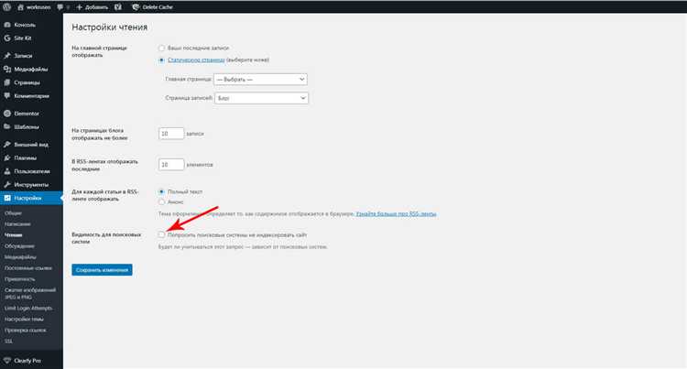Click the Шаблоны folder icon
The height and width of the screenshot is (369, 687).
7,127
